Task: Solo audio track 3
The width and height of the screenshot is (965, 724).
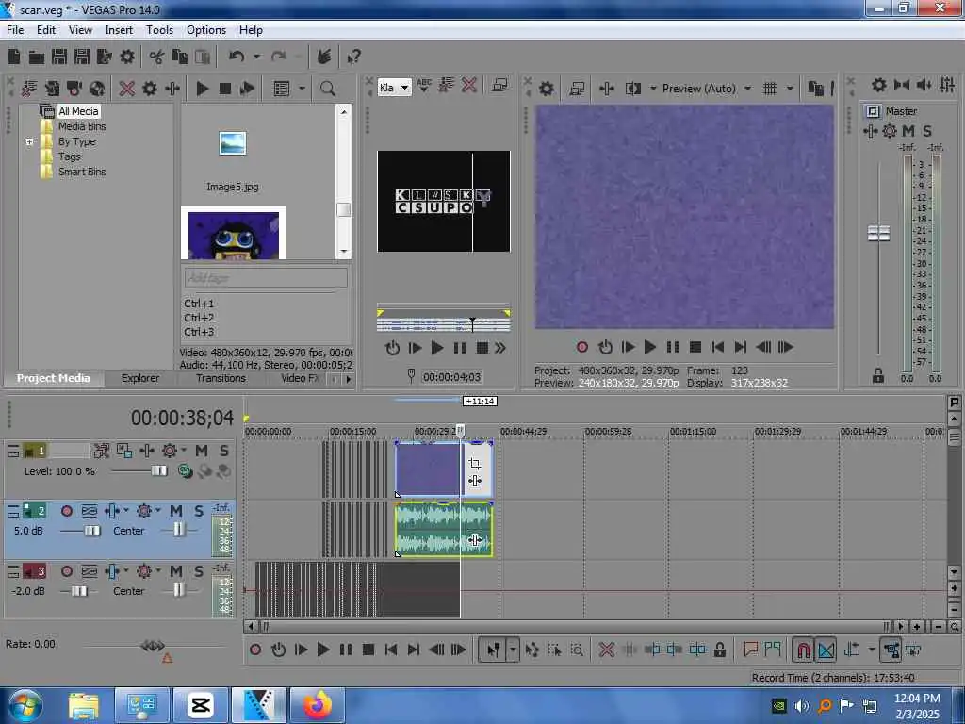Action: click(198, 571)
